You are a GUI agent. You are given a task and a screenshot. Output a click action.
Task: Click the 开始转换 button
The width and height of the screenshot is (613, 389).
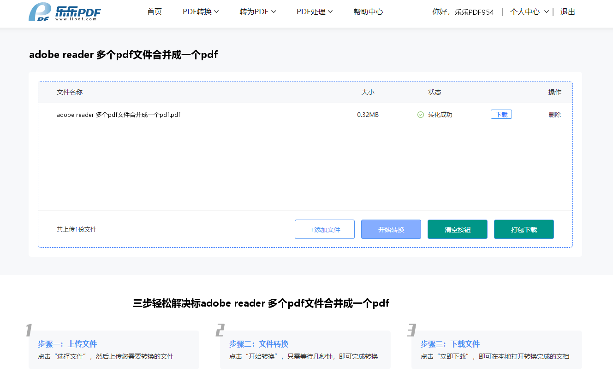coord(391,229)
